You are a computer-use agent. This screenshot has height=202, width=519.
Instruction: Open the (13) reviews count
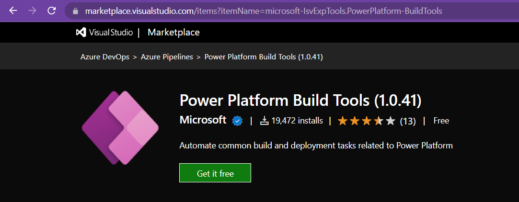(407, 121)
